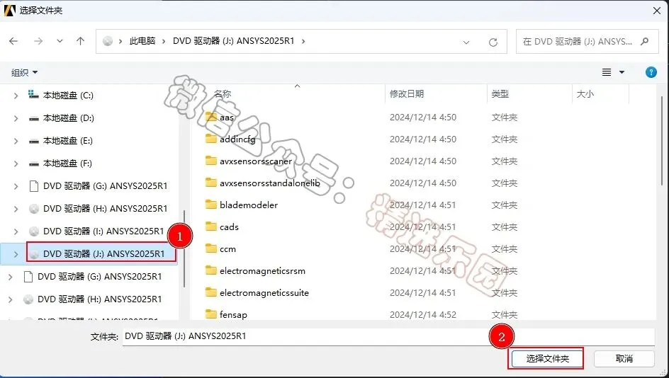Click the folder icon beside cads
The image size is (669, 378).
coord(210,227)
